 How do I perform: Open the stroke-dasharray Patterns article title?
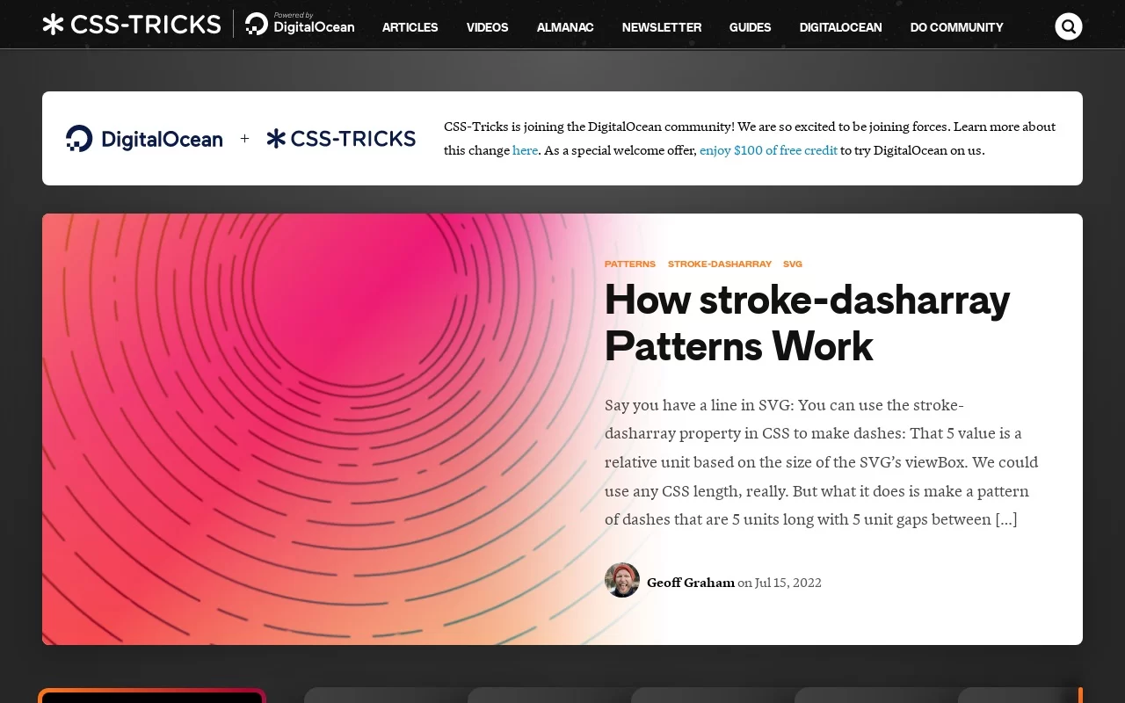tap(807, 323)
